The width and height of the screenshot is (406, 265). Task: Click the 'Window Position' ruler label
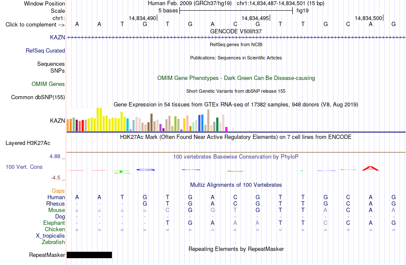[x=44, y=3]
